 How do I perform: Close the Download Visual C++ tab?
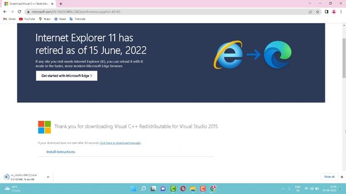coord(52,4)
